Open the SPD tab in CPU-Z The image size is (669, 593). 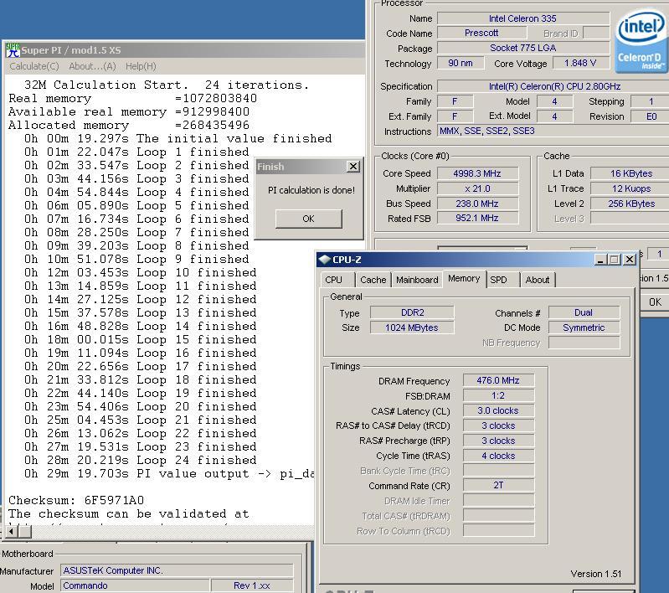pyautogui.click(x=498, y=280)
